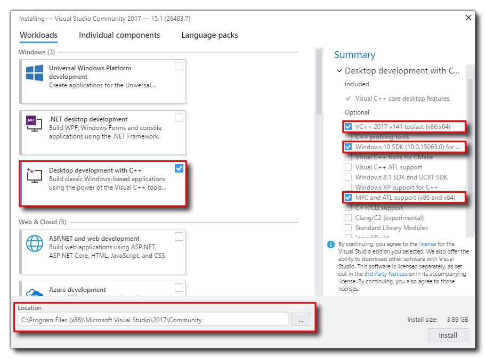
Task: Enable the Universal Windows Platform workload checkbox
Action: click(x=179, y=66)
